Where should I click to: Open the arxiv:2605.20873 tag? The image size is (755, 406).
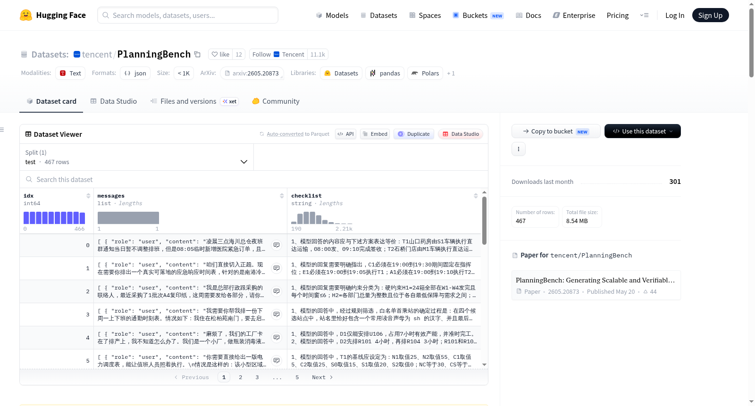[x=252, y=73]
